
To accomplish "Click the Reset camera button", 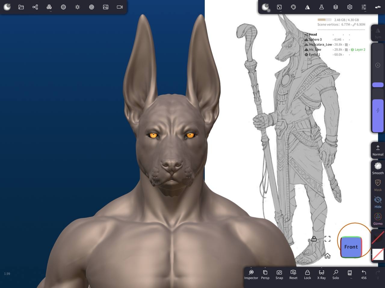I will [x=293, y=274].
